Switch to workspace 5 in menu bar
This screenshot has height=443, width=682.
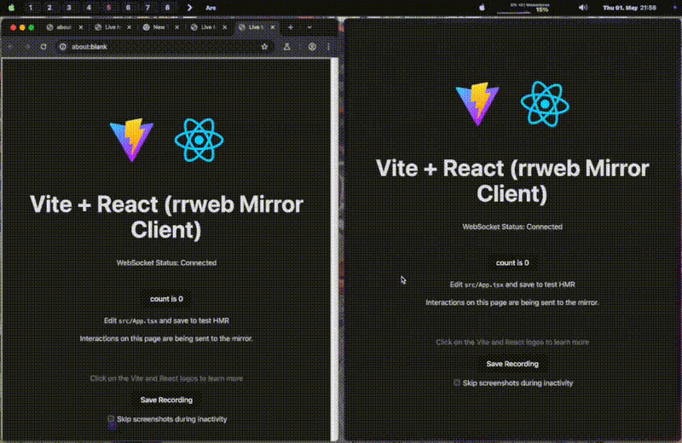(x=109, y=8)
